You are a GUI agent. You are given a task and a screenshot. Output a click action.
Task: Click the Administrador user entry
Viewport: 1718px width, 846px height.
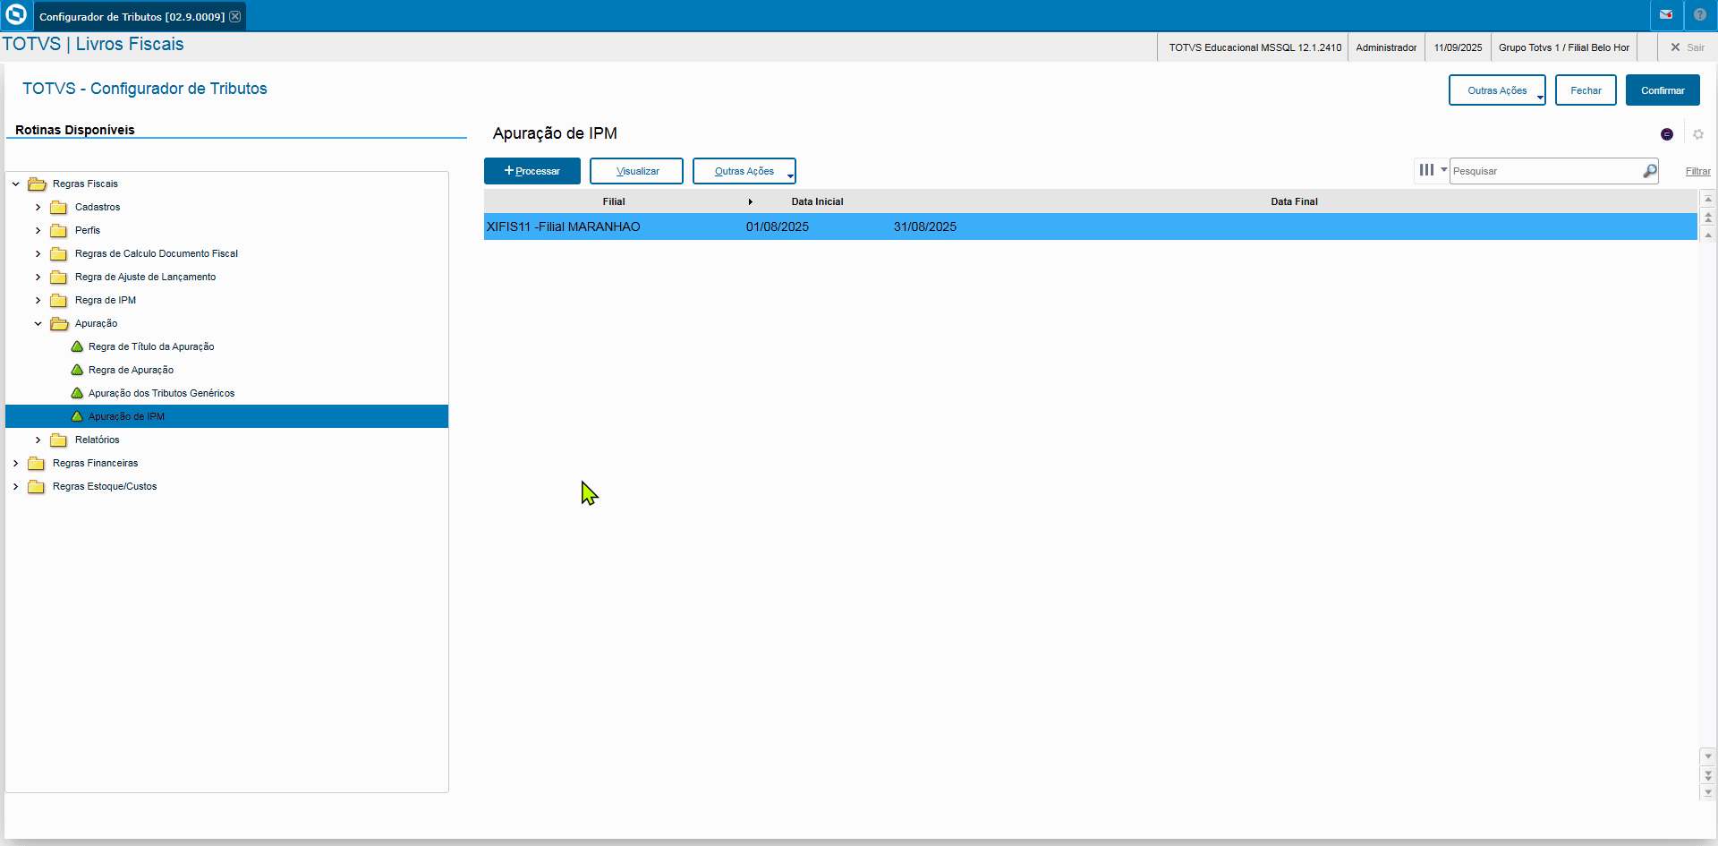(x=1386, y=47)
